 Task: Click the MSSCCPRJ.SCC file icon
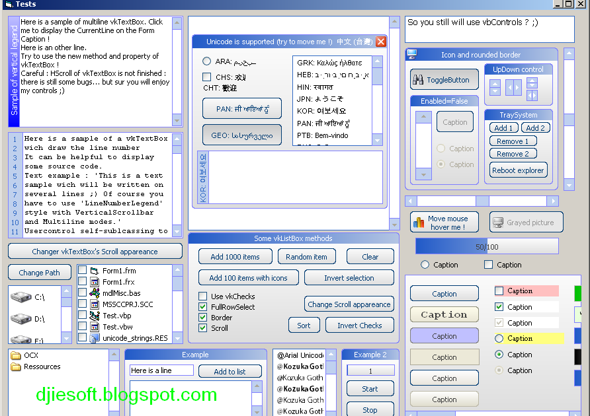pos(95,304)
